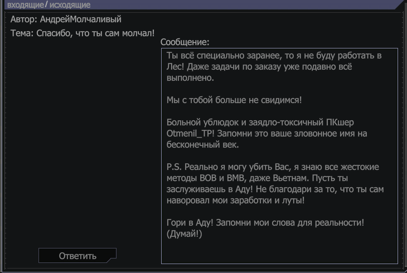Viewport: 407px width, 273px height.
Task: Click the P.S. at the paragraph start
Action: (174, 167)
